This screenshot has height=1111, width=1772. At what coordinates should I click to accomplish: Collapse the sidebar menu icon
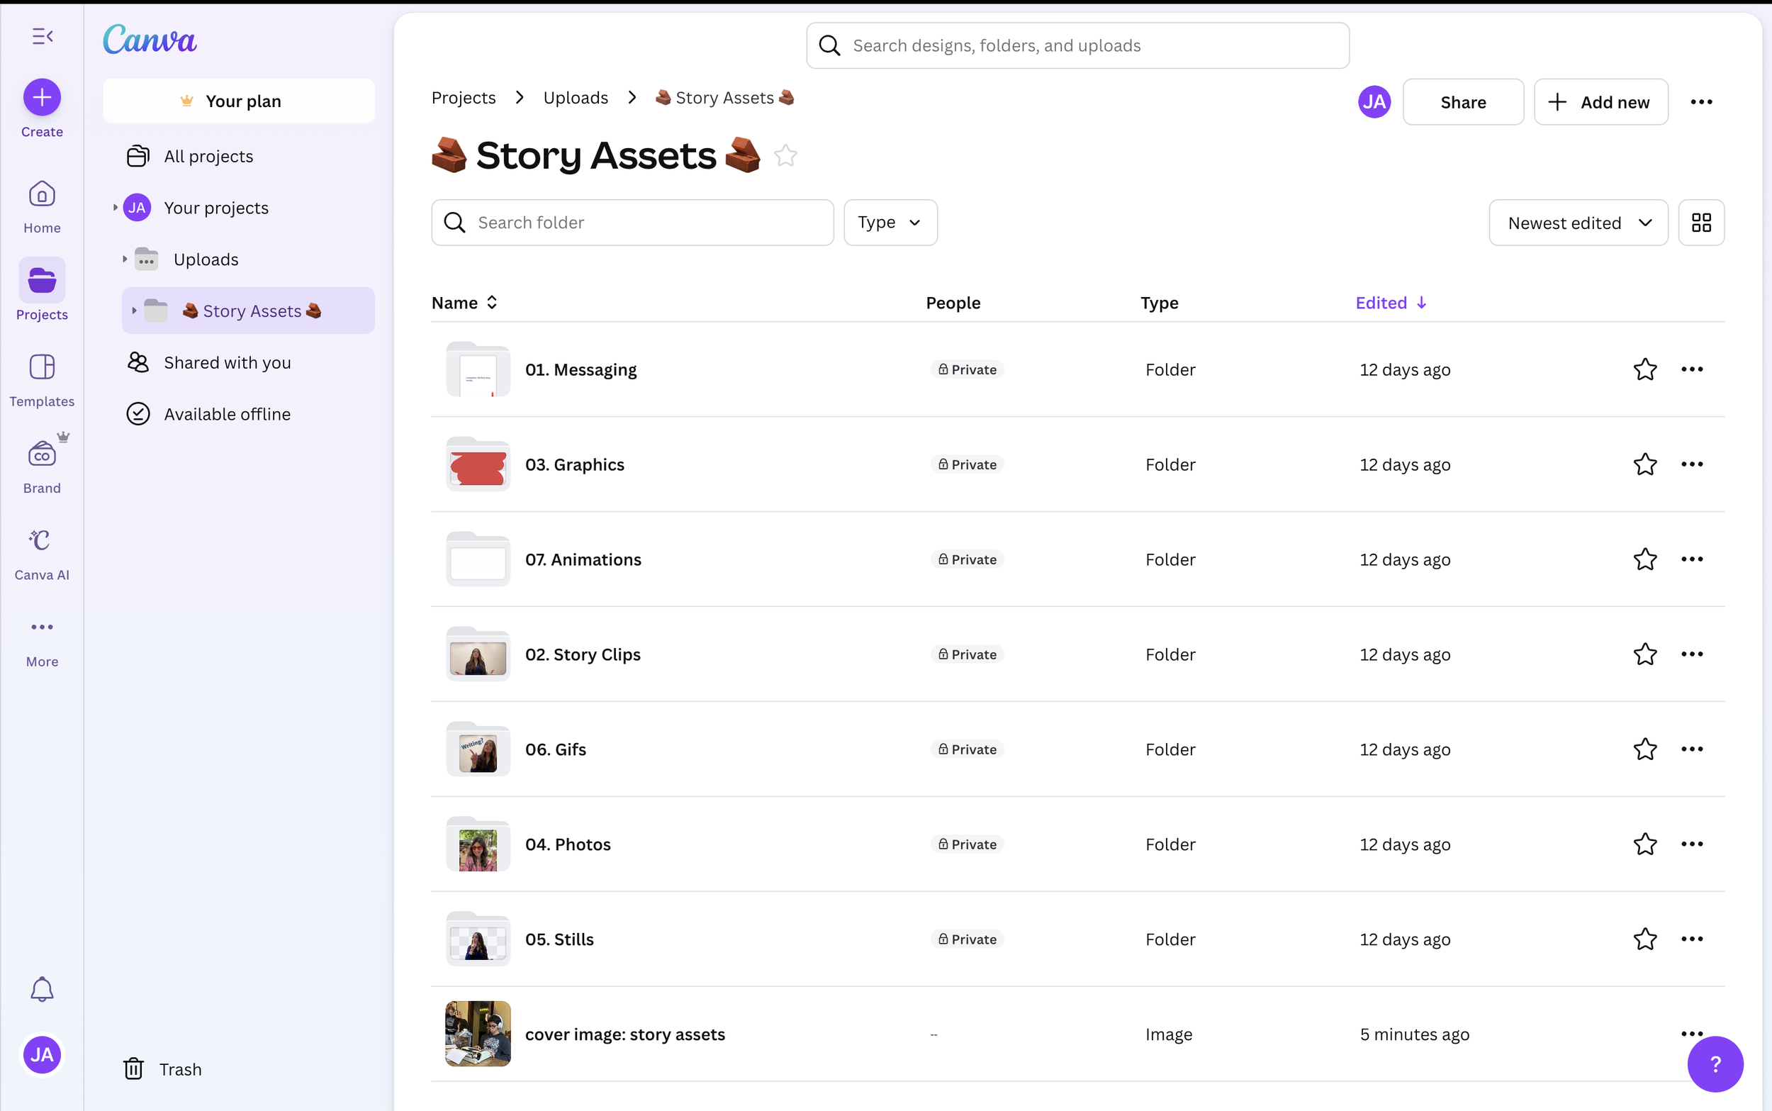[x=42, y=36]
